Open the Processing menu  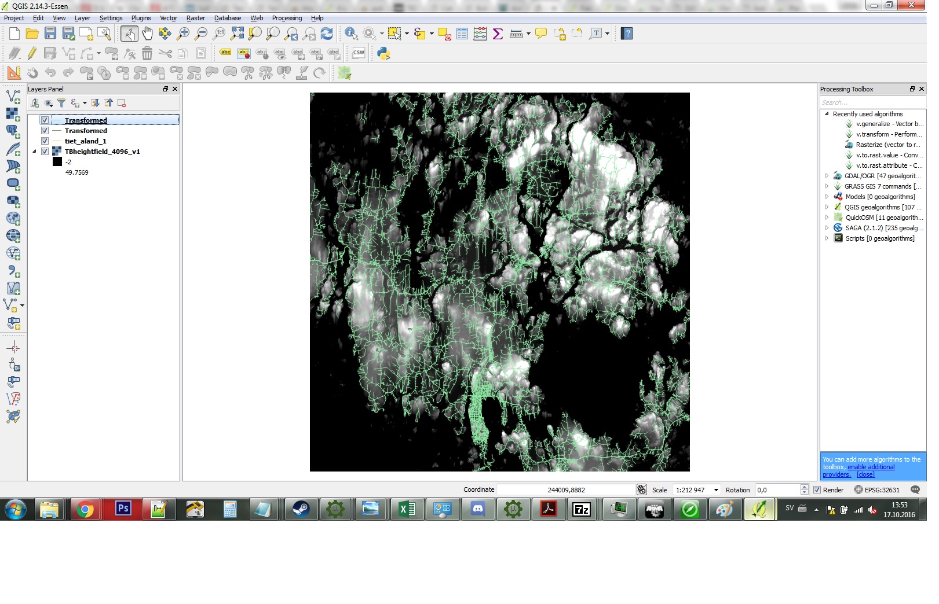(x=287, y=18)
